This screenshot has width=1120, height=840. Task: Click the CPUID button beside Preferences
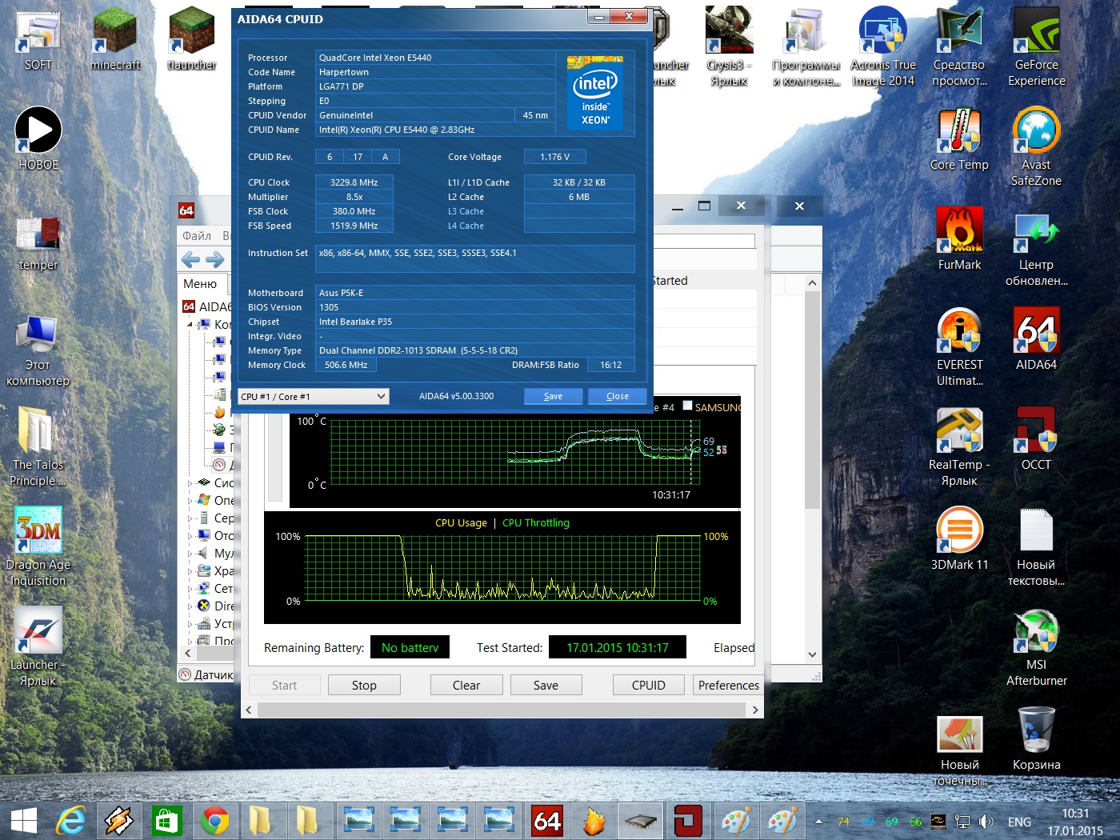(649, 685)
